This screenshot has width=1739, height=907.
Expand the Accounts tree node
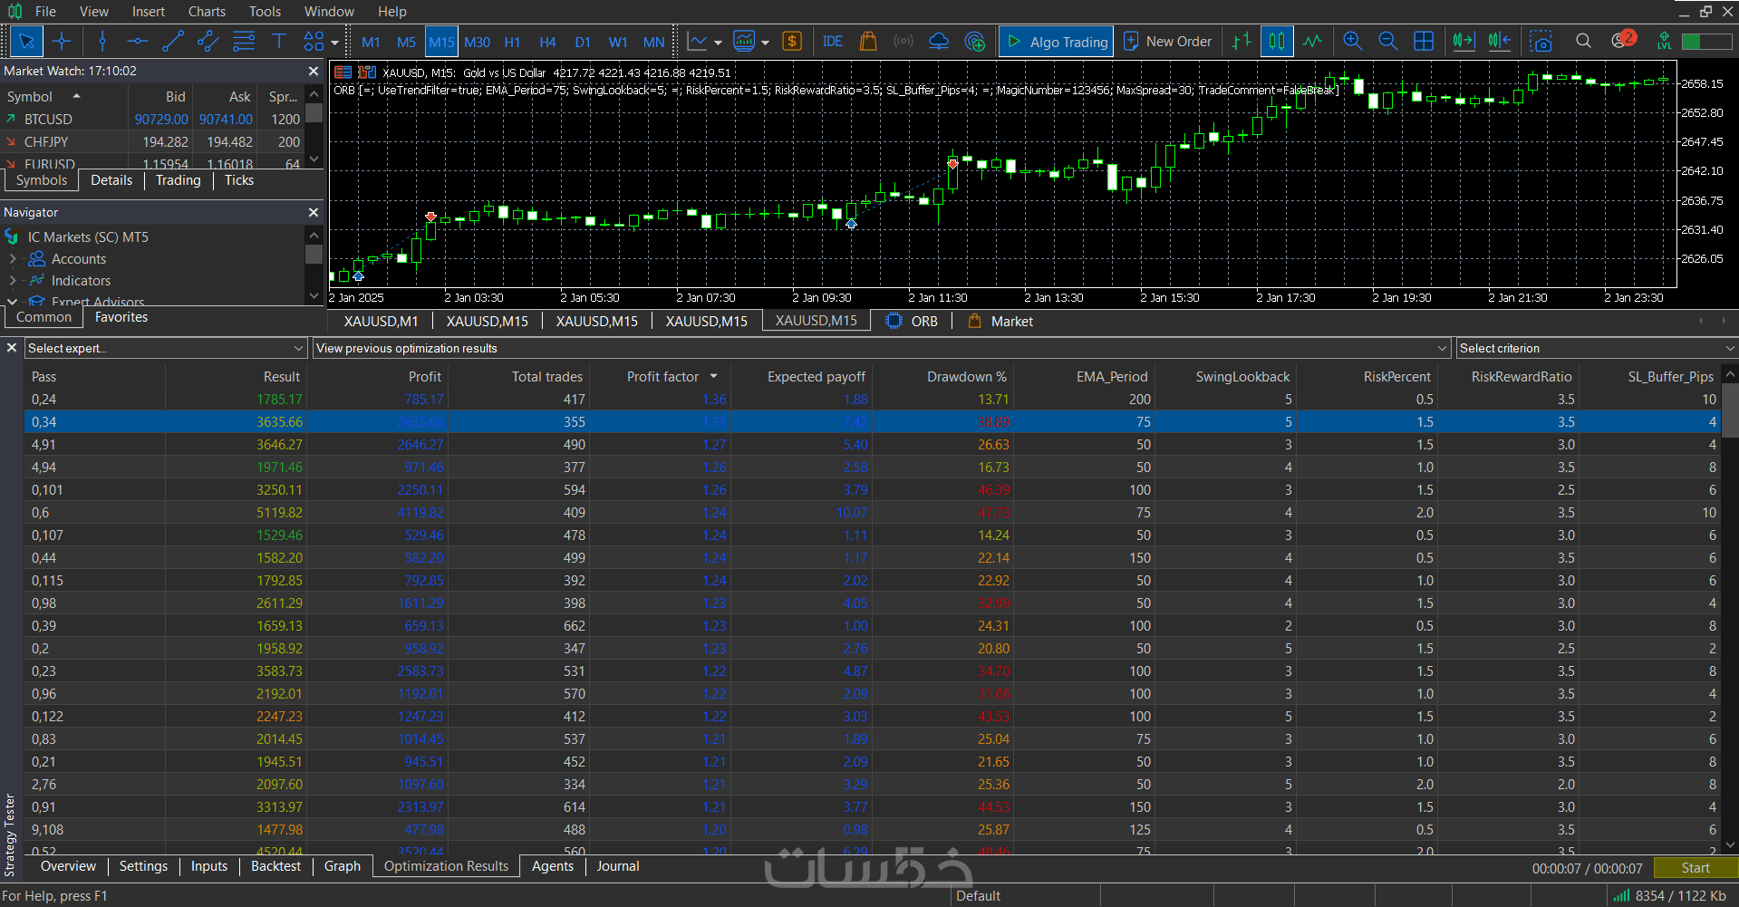click(13, 259)
